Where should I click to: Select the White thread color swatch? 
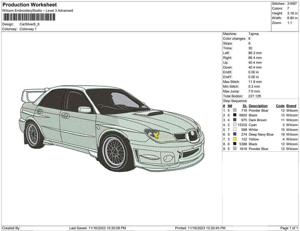(235, 130)
